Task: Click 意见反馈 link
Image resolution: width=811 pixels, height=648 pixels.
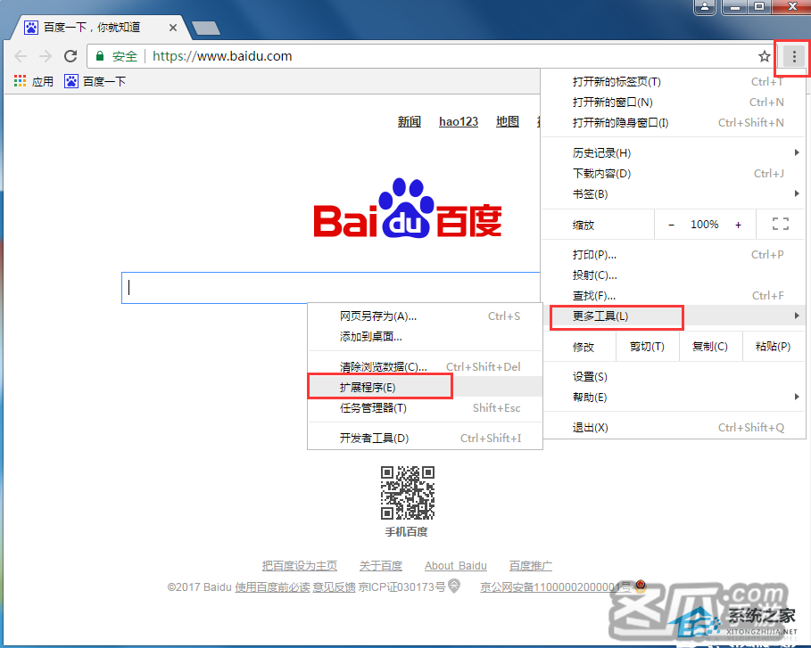Action: coord(334,587)
